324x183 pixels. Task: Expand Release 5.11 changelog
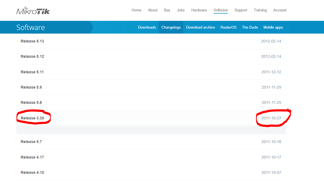tap(151, 72)
